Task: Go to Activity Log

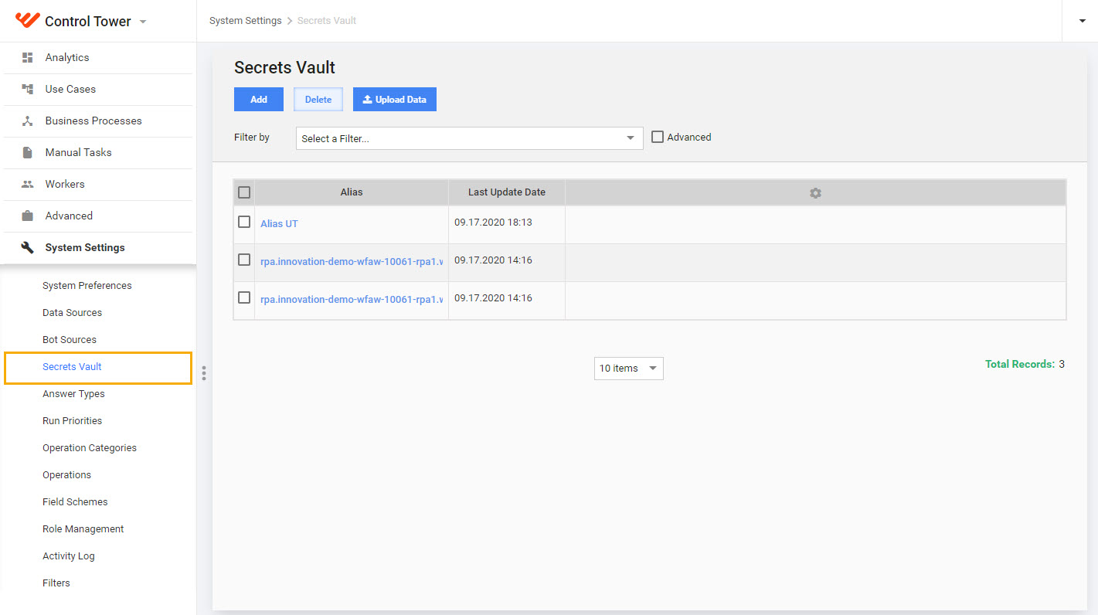Action: (69, 556)
